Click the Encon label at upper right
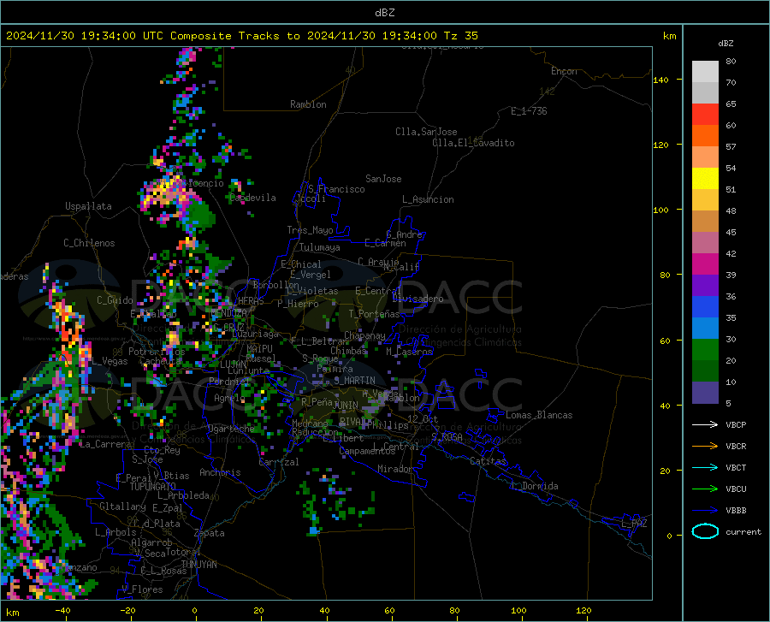This screenshot has width=770, height=622. pyautogui.click(x=565, y=71)
